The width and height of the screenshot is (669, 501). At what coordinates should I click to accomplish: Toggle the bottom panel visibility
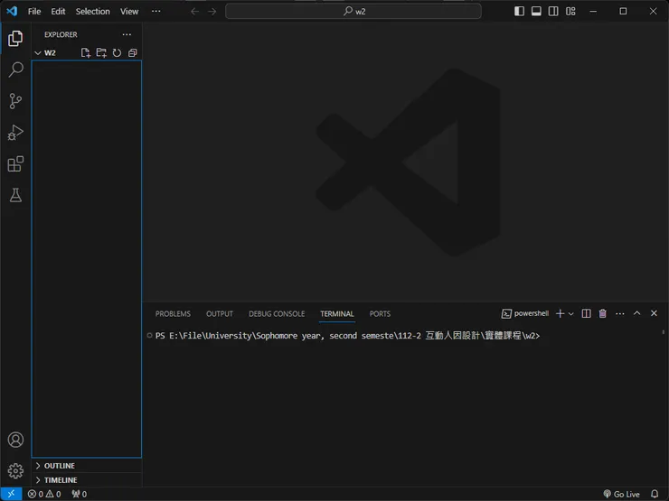point(536,12)
